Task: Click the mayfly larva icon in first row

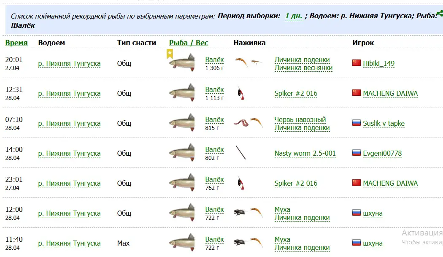Action: point(242,63)
